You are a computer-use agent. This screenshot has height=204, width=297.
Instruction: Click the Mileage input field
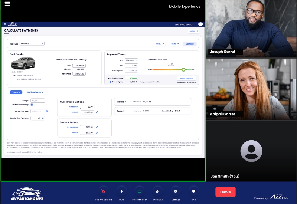click(x=38, y=101)
